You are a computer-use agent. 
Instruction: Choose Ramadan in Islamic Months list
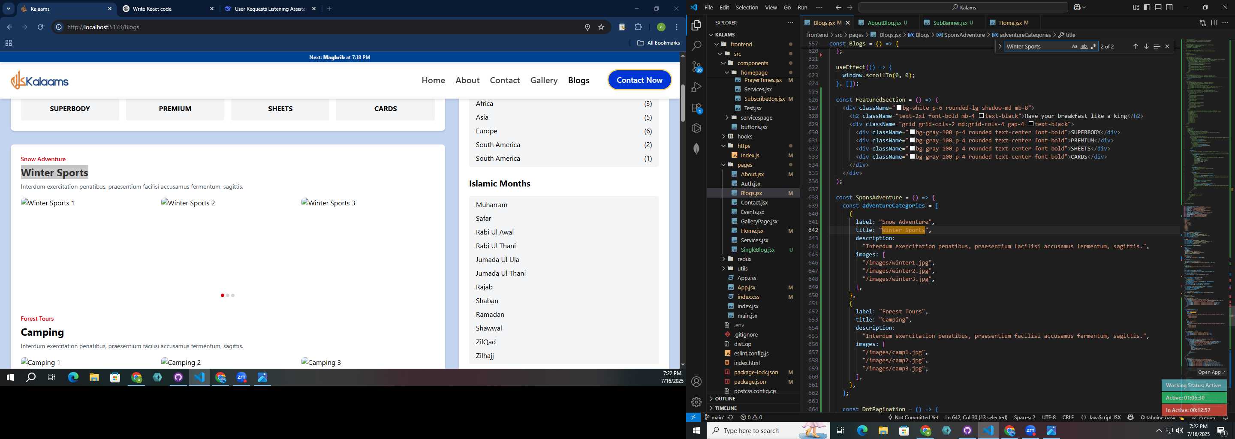[x=490, y=314]
